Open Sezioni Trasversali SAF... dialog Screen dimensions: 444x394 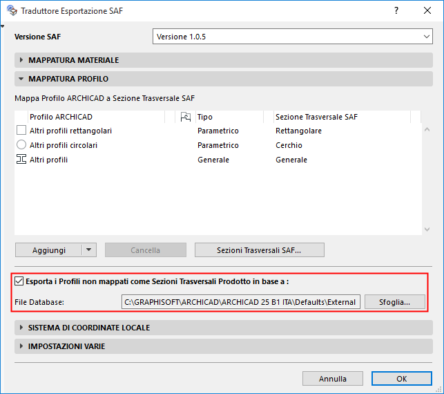tap(260, 250)
